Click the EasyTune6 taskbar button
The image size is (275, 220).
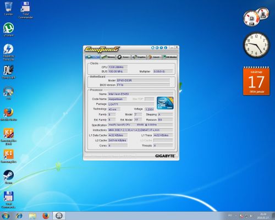(59, 216)
